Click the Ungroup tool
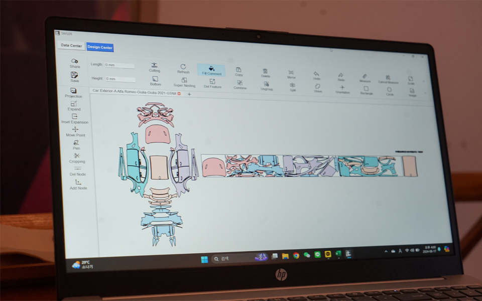Image resolution: width=482 pixels, height=301 pixels. pos(266,85)
